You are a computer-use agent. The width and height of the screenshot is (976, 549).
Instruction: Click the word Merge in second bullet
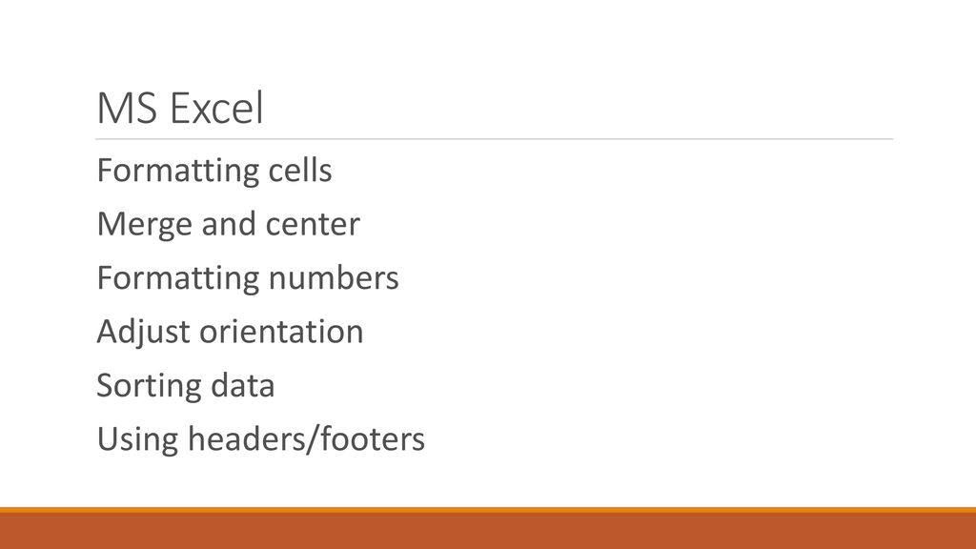point(145,225)
